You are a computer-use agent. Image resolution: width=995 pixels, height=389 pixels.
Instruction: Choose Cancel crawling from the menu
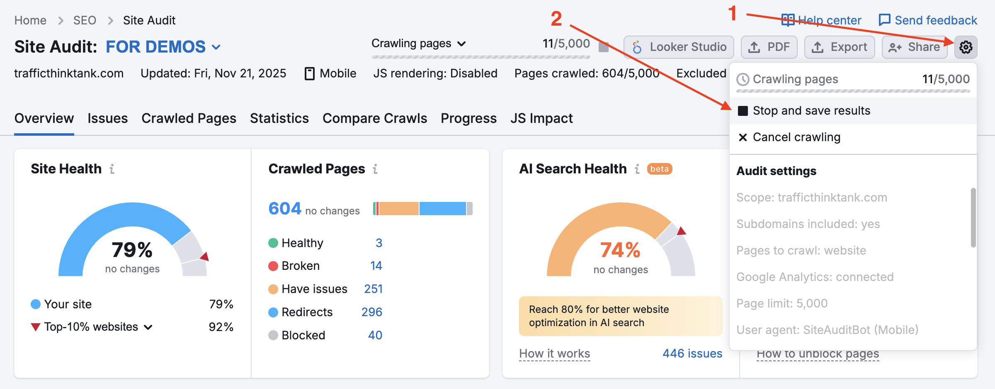click(796, 137)
